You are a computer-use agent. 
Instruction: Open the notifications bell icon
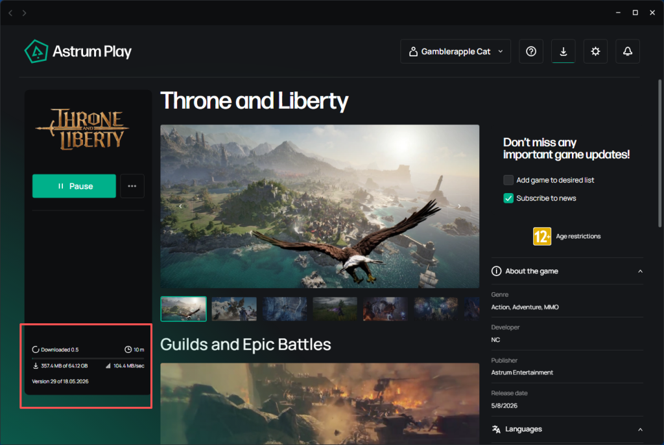[x=628, y=52]
